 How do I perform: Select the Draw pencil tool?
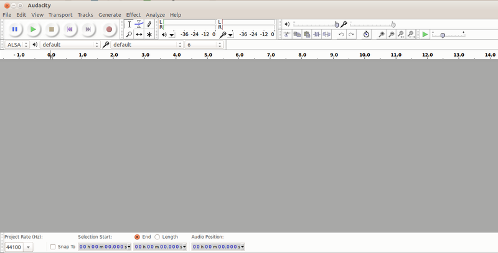coord(149,24)
